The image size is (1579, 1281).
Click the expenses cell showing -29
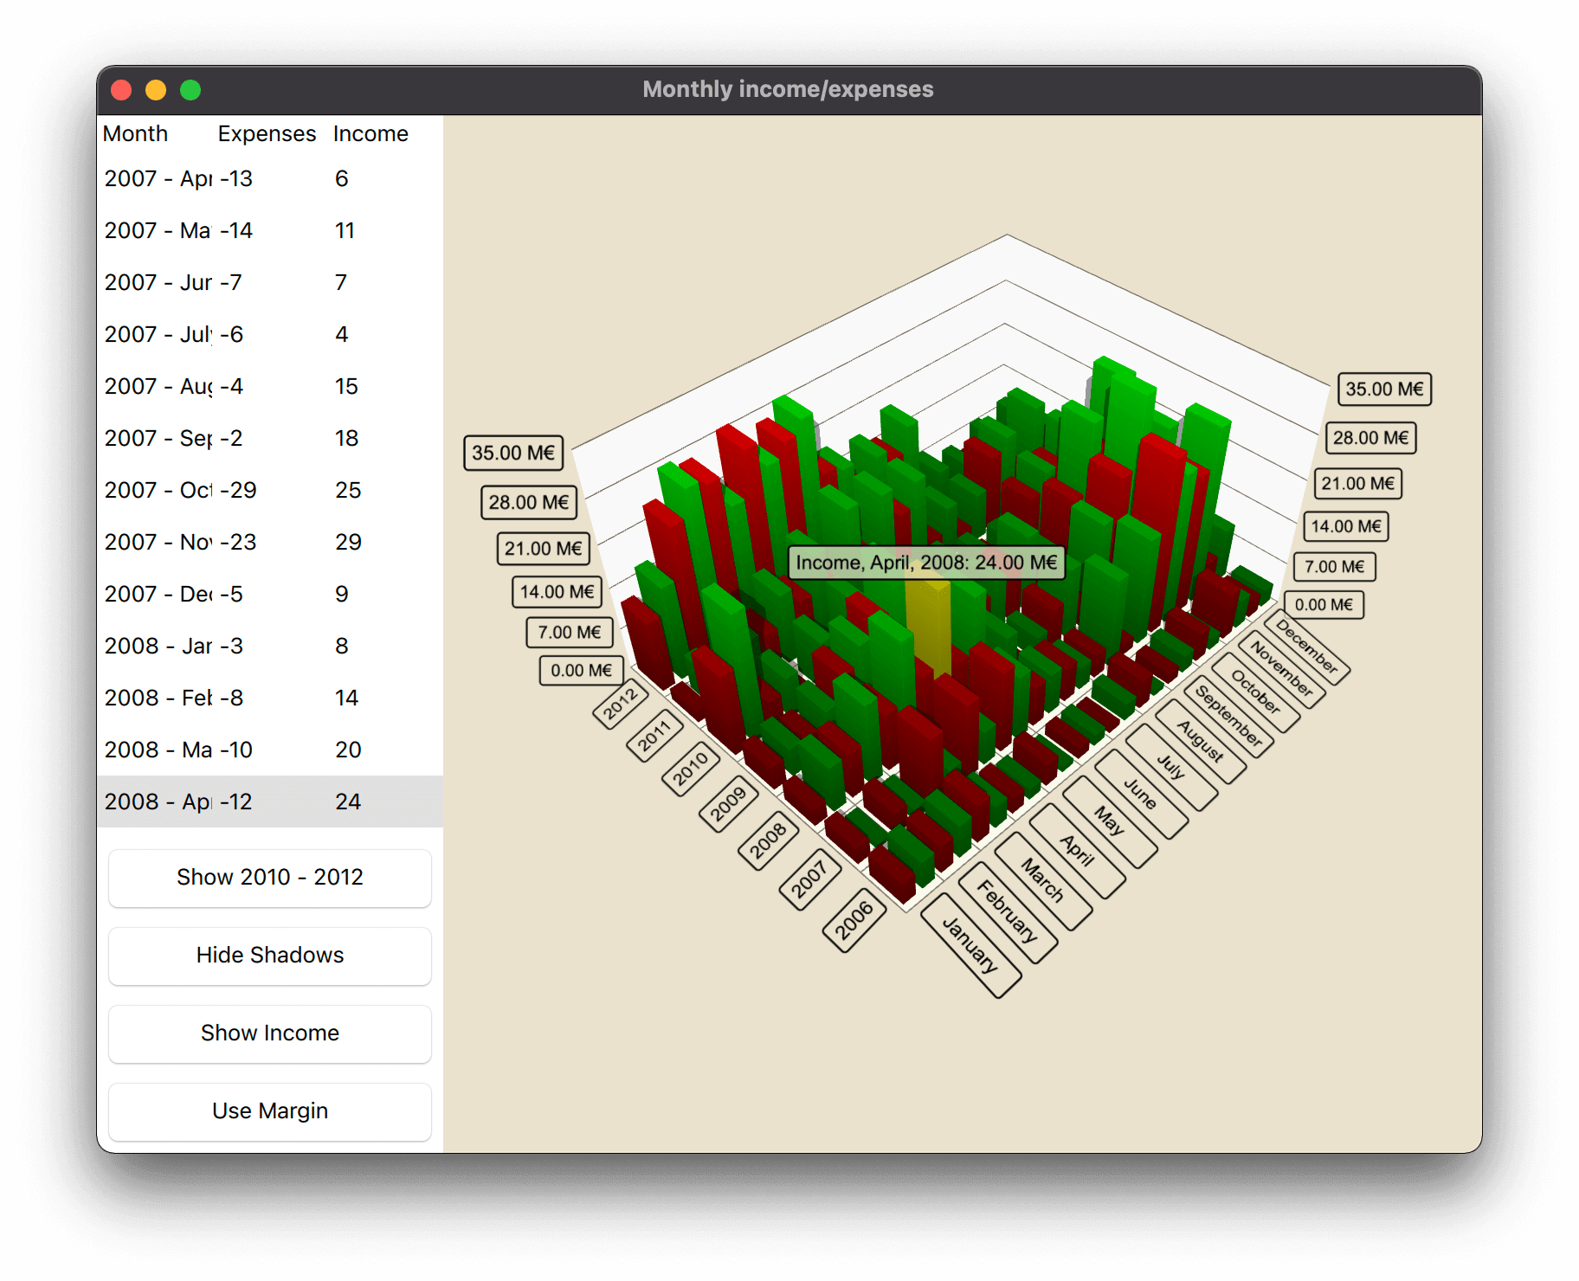[239, 490]
